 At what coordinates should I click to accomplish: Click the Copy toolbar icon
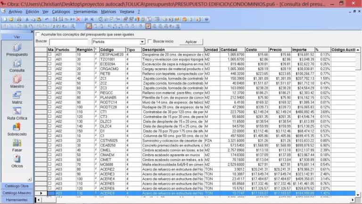pyautogui.click(x=33, y=19)
